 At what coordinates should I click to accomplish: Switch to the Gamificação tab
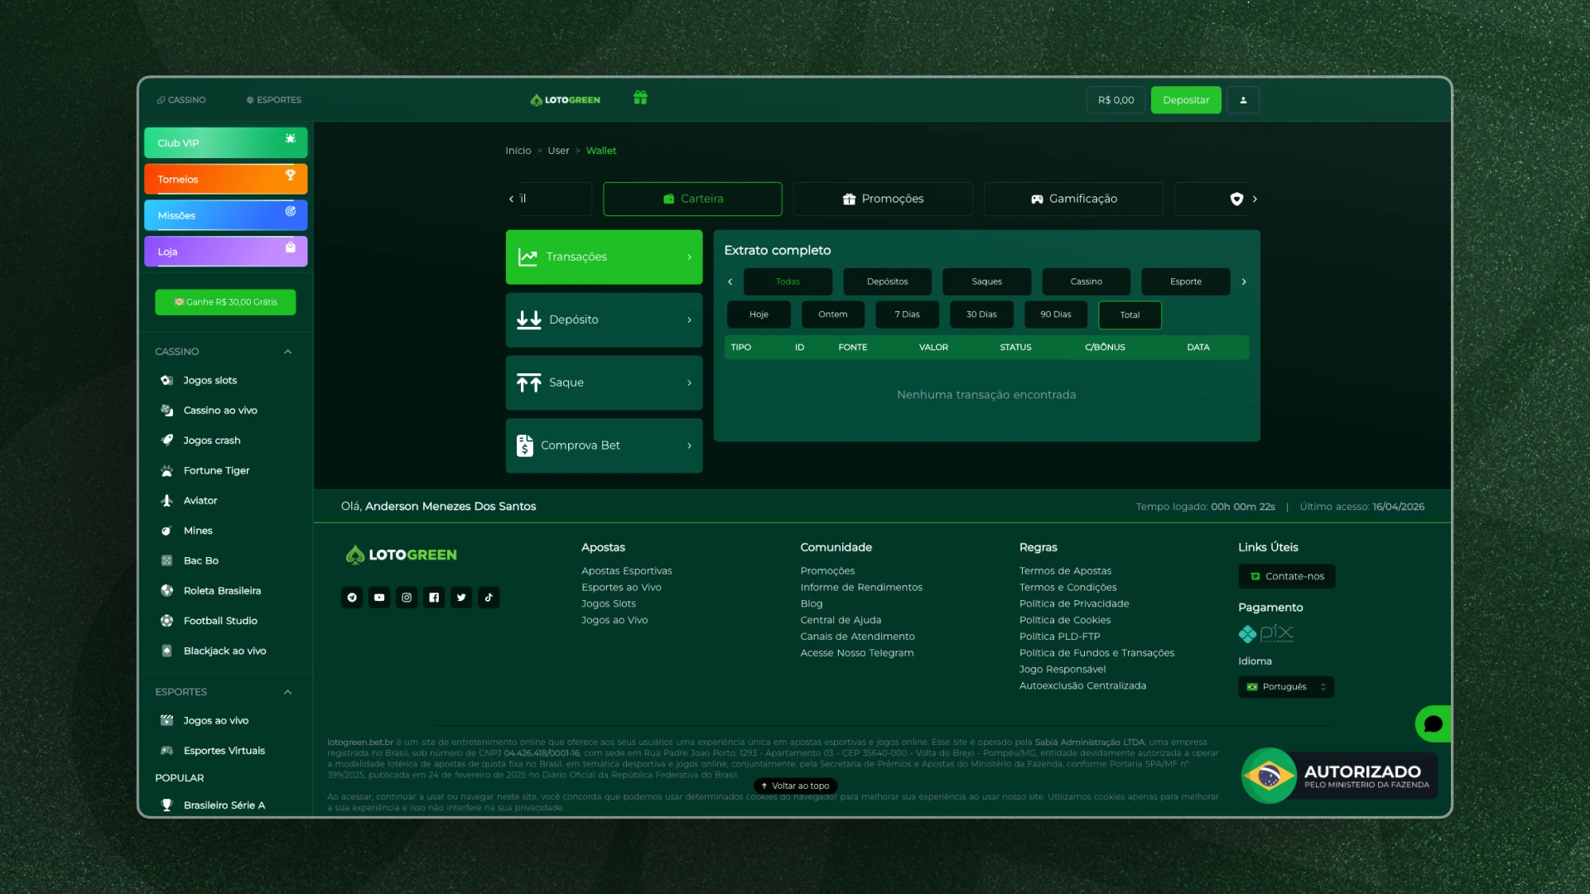pyautogui.click(x=1073, y=199)
